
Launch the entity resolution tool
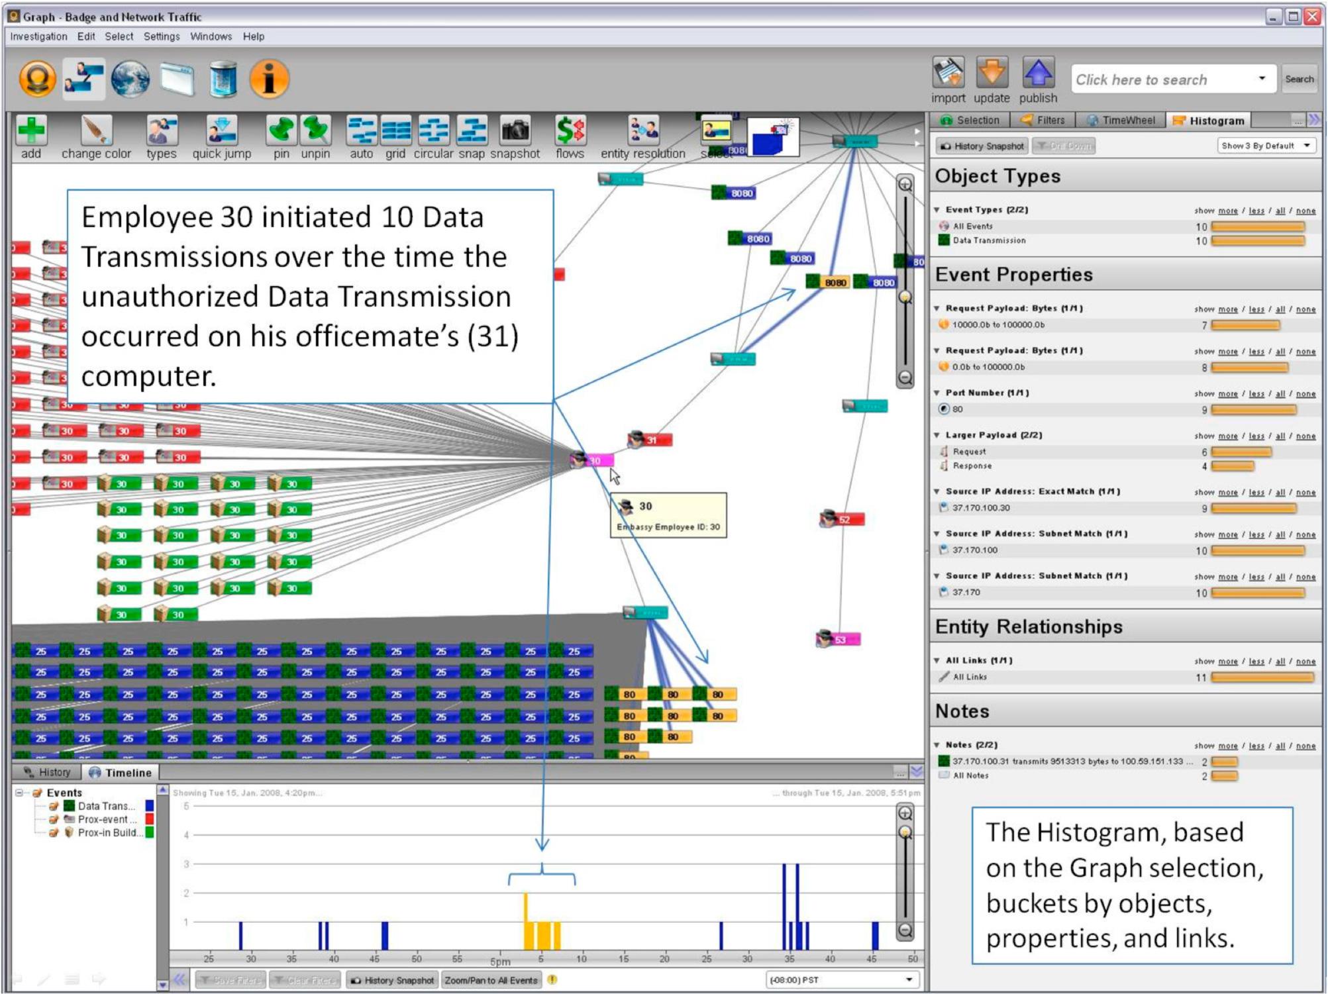click(643, 130)
